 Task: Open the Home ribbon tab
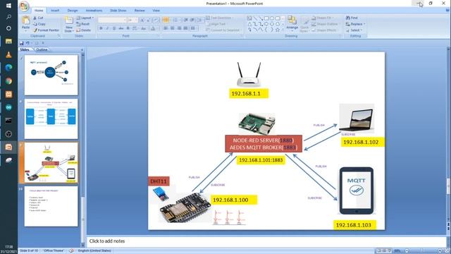click(39, 11)
